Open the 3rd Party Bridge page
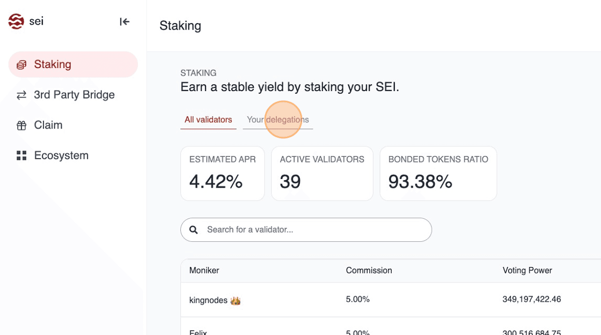 pos(74,95)
